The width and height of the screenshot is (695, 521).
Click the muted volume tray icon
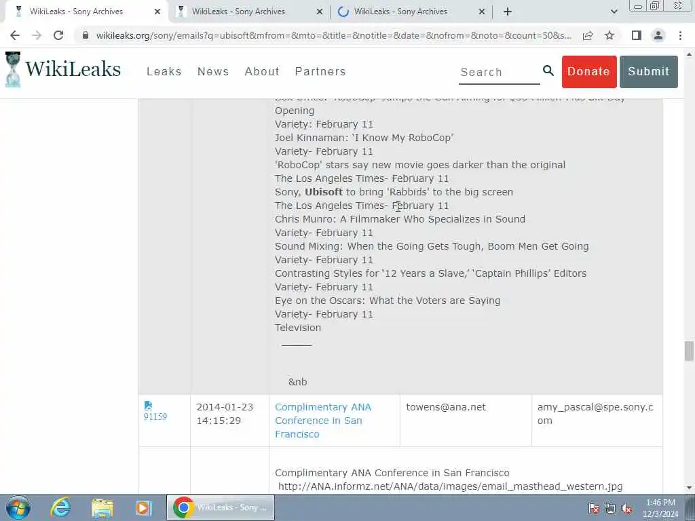pos(626,508)
